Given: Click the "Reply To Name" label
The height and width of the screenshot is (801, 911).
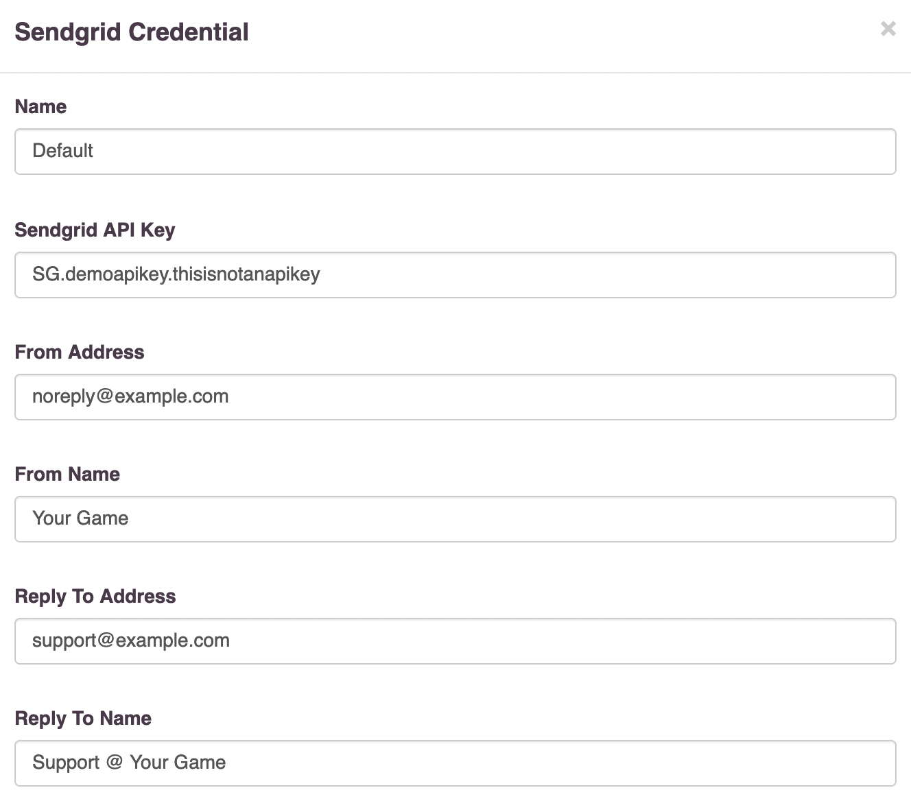Looking at the screenshot, I should (x=83, y=719).
